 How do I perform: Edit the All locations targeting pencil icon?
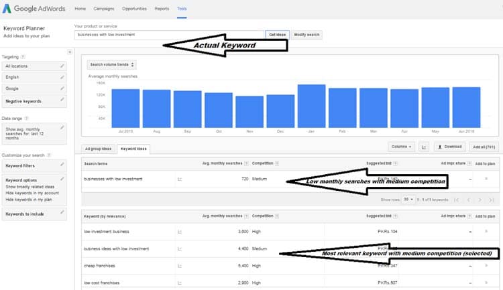[62, 66]
